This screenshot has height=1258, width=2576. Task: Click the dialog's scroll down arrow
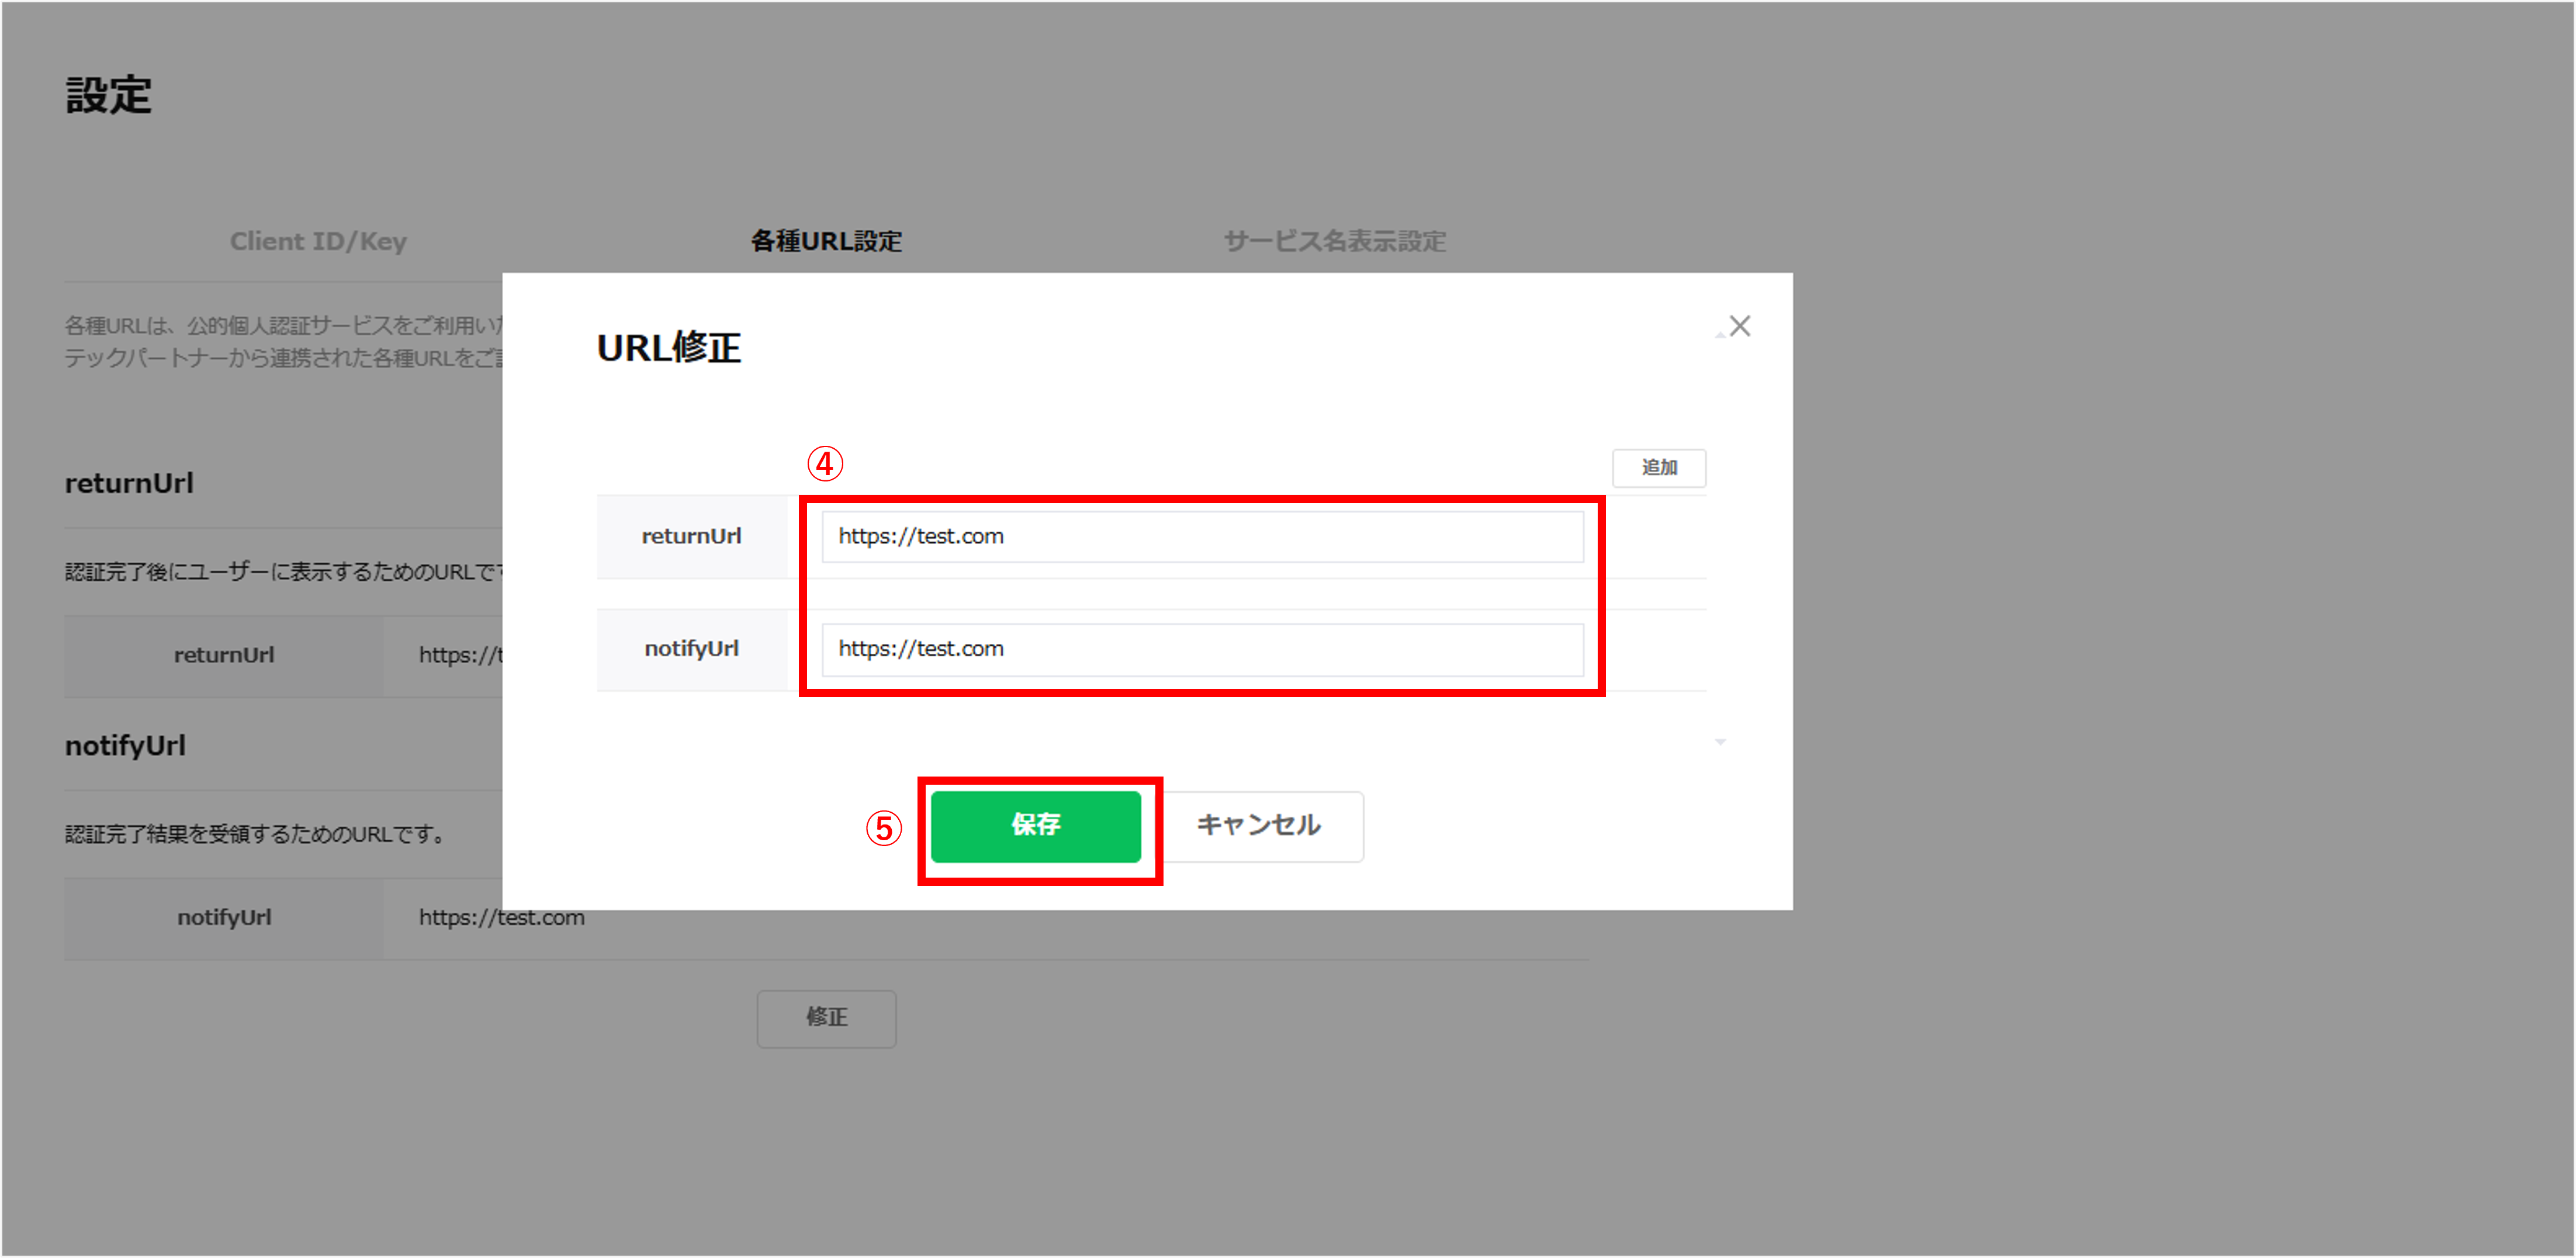coord(1720,742)
